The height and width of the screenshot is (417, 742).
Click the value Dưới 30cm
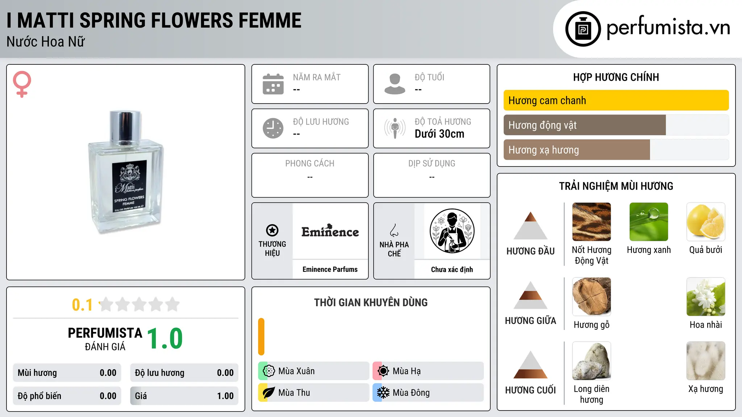point(439,134)
